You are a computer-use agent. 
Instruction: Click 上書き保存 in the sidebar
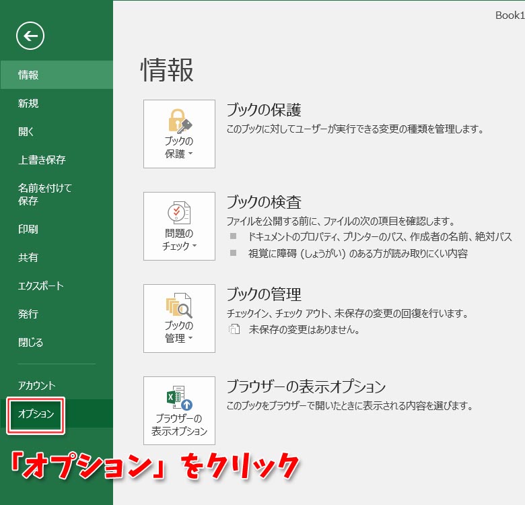click(57, 160)
